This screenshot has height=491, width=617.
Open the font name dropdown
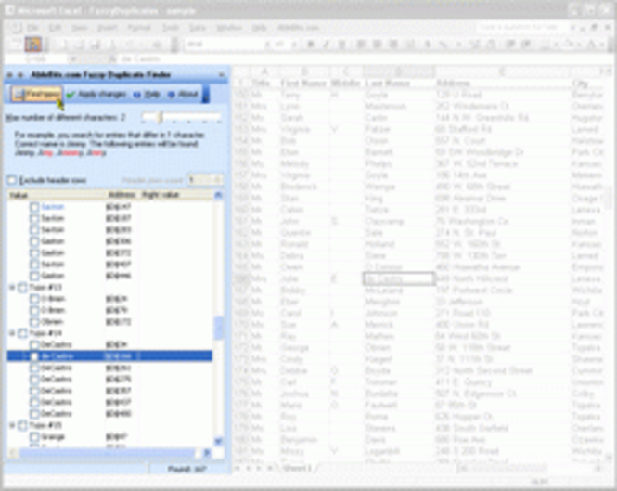click(267, 45)
